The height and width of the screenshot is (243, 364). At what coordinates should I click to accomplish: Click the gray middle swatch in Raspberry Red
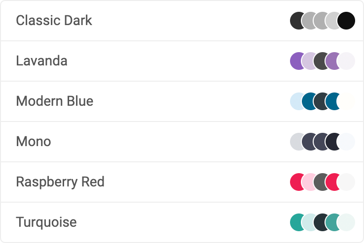coord(320,182)
